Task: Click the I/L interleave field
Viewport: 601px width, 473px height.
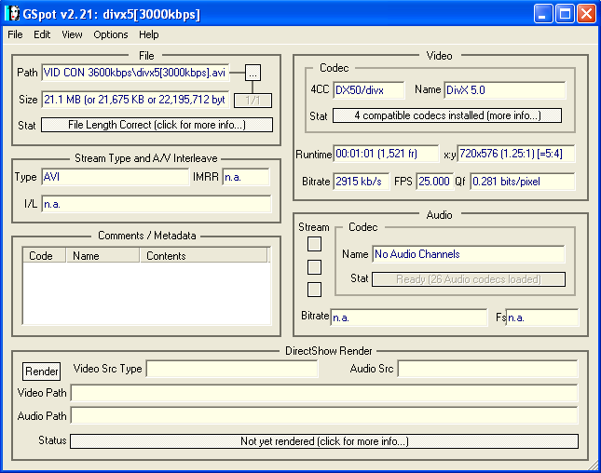Action: coord(156,204)
